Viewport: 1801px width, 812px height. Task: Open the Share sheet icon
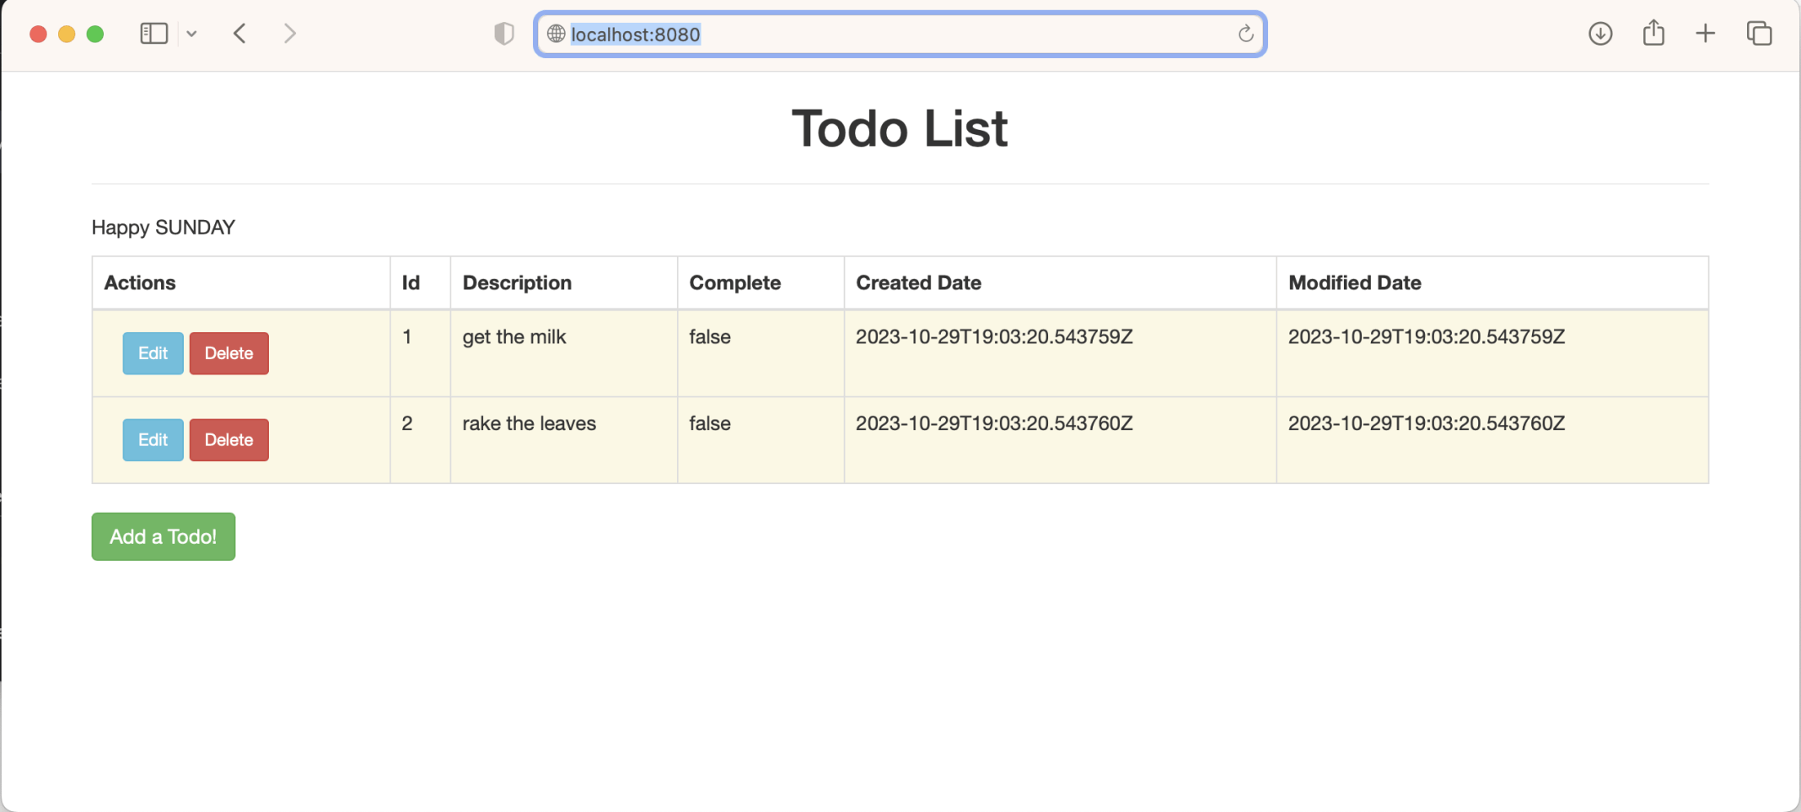coord(1653,34)
